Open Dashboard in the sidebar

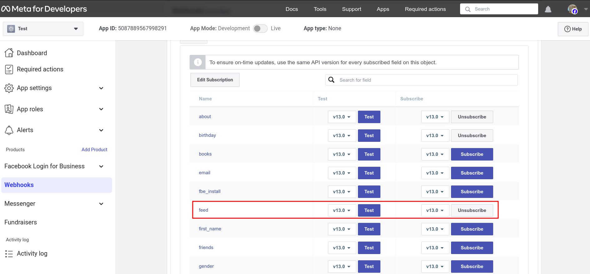(32, 53)
